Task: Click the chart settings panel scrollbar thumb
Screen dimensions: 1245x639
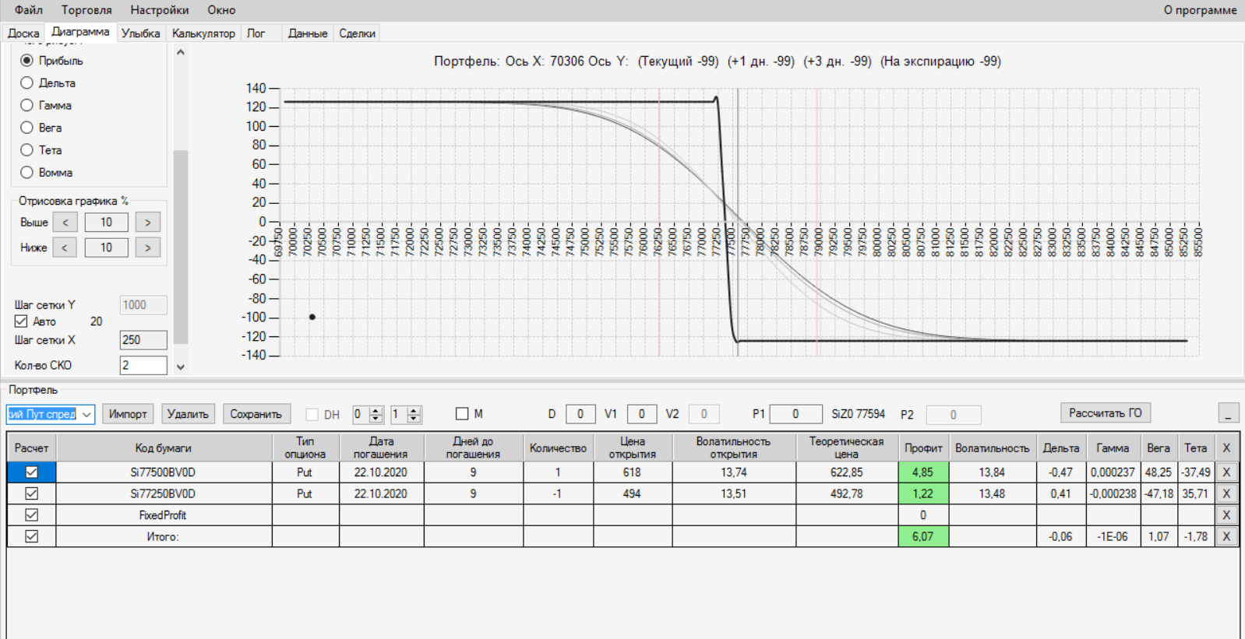Action: pyautogui.click(x=181, y=246)
